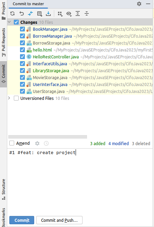154x227 pixels.
Task: Click the Collapse All icon
Action: coord(87,13)
